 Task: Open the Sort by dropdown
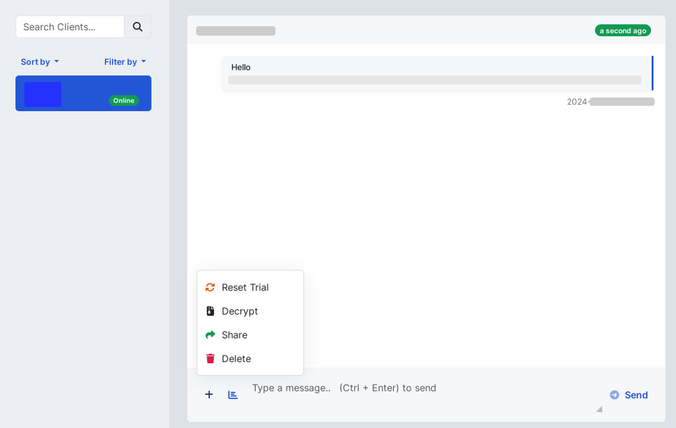point(39,61)
